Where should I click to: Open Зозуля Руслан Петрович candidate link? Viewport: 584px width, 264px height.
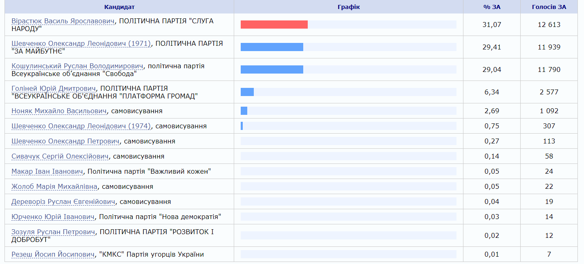pos(53,232)
